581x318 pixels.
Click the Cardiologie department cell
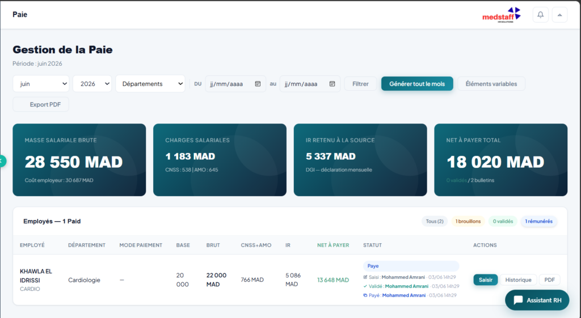pos(84,280)
